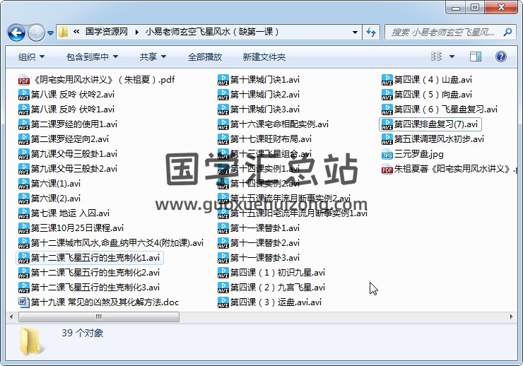This screenshot has width=523, height=366.
Task: Select file 第十一课替卦3.avi
Action: [x=259, y=258]
